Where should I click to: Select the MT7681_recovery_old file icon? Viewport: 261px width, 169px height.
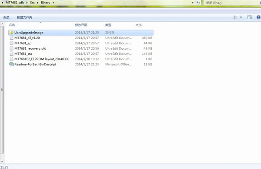[11, 48]
